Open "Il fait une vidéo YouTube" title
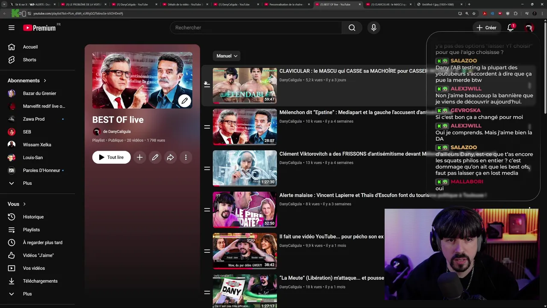 pos(332,237)
